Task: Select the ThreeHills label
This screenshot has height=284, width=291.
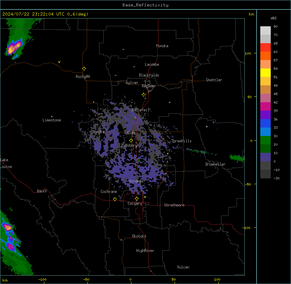Action: click(181, 141)
